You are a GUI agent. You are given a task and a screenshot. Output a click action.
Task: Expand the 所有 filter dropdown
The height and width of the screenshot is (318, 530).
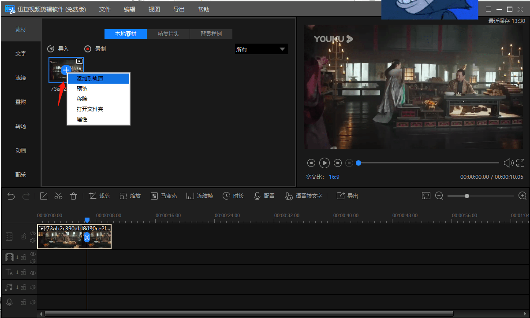[261, 49]
